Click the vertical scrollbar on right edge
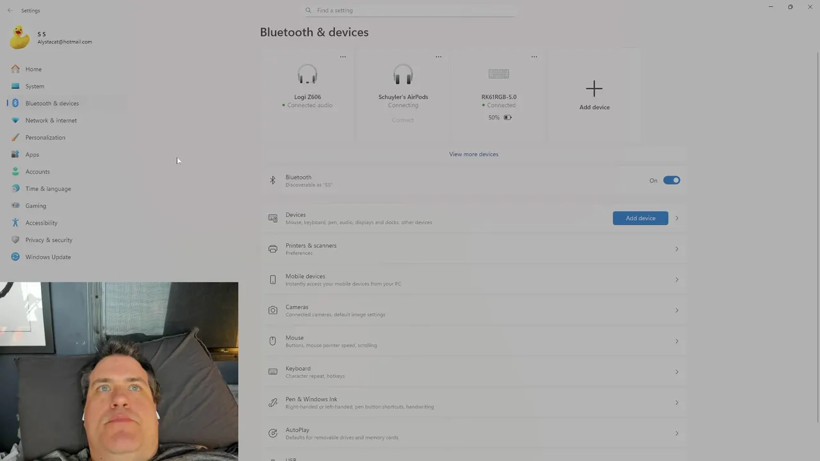Screen dimensions: 820x461 click(x=817, y=237)
